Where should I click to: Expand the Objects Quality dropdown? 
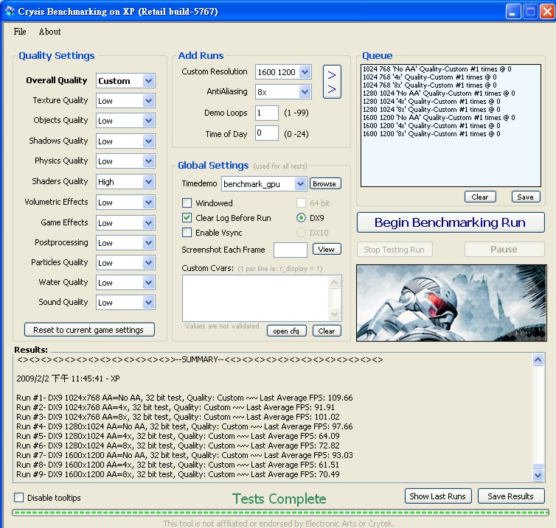[148, 121]
